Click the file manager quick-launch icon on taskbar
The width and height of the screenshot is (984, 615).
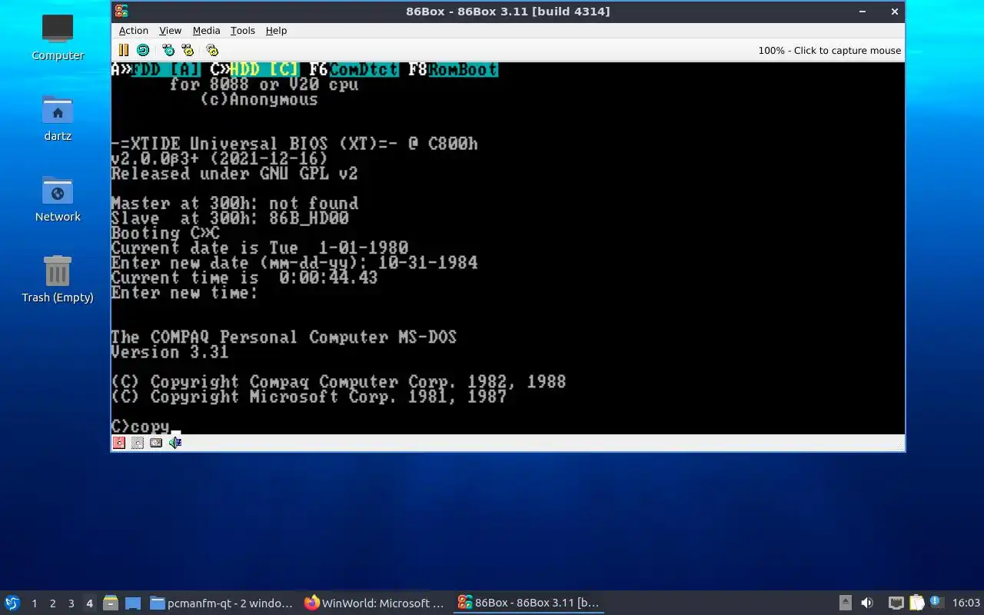pos(110,603)
